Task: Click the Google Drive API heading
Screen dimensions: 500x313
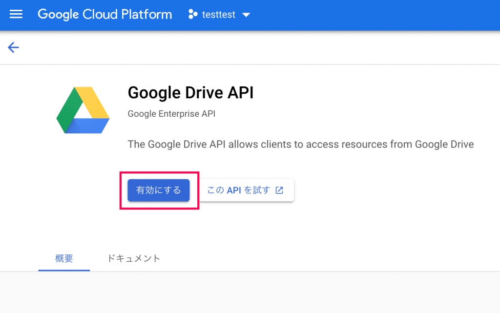Action: pyautogui.click(x=190, y=93)
